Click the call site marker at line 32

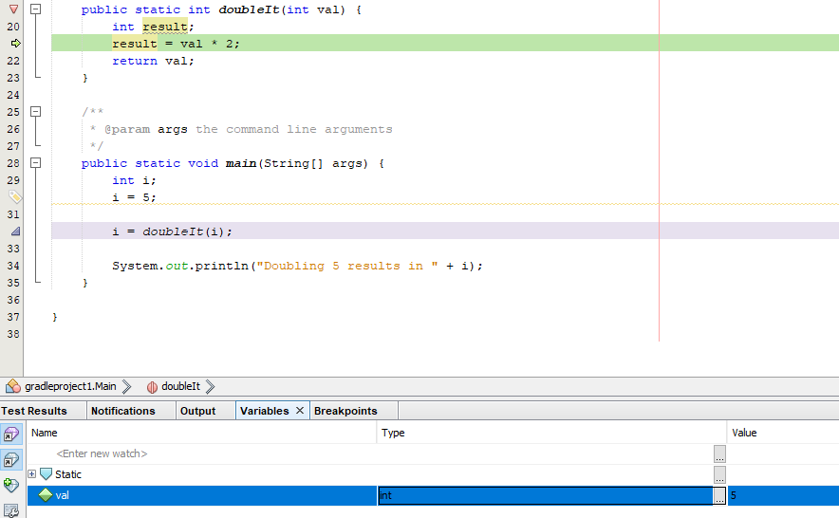tap(15, 231)
